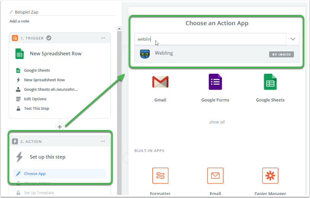
Task: Click the orange trigger step icon
Action: [15, 38]
